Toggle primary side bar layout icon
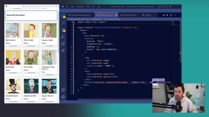 (x=159, y=6)
